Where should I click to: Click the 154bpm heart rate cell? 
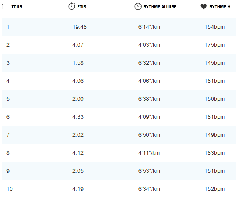(x=214, y=27)
